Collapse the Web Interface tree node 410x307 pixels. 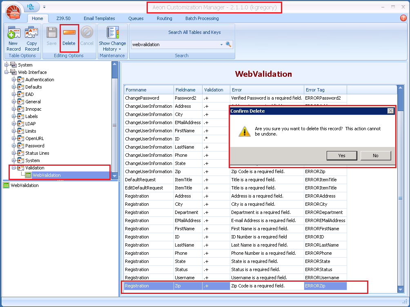click(7, 72)
